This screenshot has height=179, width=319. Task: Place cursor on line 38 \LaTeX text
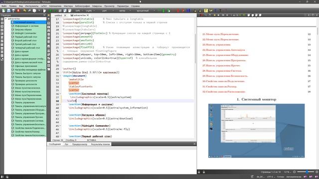(x=72, y=100)
